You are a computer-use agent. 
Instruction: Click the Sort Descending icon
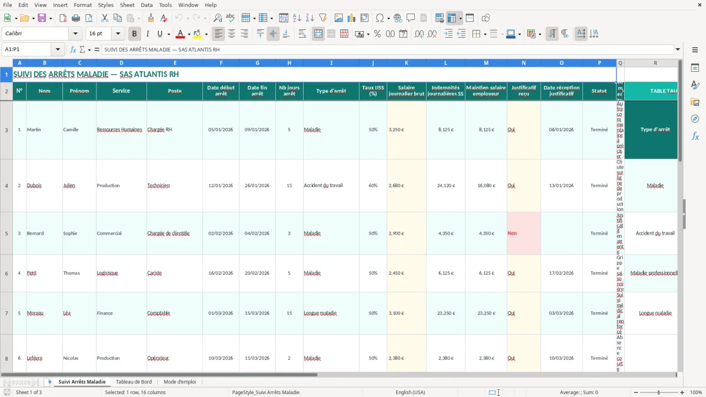tap(309, 18)
